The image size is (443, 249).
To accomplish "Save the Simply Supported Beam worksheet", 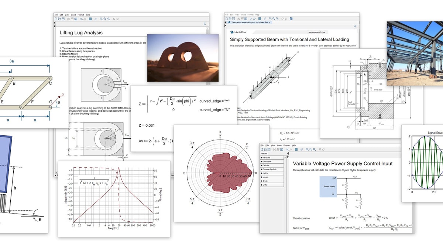I will coord(233,18).
